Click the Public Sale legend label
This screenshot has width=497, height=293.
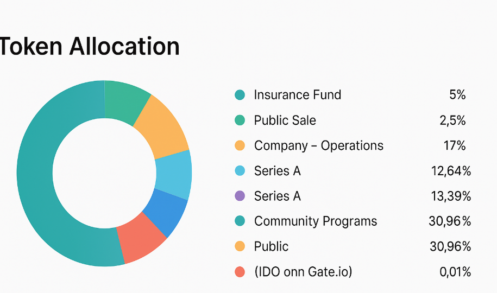point(285,120)
